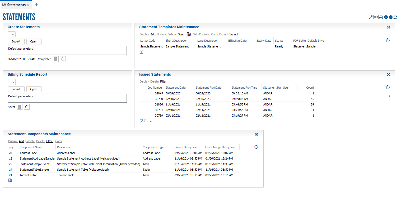Click the plus circle icon in the page header
401x221 pixels.
pyautogui.click(x=386, y=17)
